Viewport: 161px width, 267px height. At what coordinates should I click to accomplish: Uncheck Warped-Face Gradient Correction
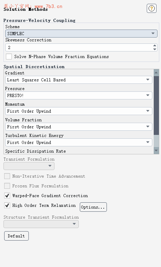pyautogui.click(x=7, y=196)
